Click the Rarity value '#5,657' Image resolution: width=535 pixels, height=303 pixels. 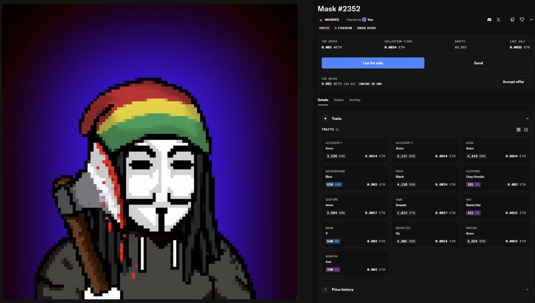coord(461,47)
